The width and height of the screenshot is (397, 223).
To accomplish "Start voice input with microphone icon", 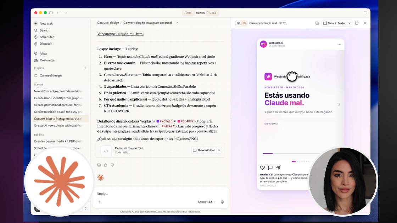I will point(222,202).
